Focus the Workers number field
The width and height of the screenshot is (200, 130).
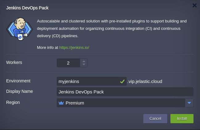pyautogui.click(x=68, y=63)
